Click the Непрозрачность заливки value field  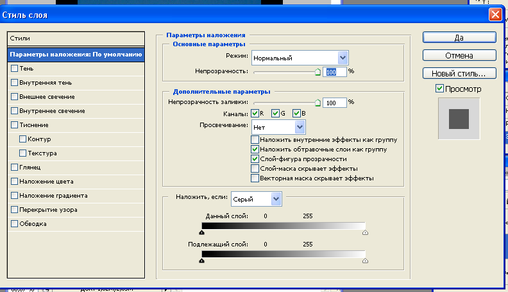click(x=335, y=103)
